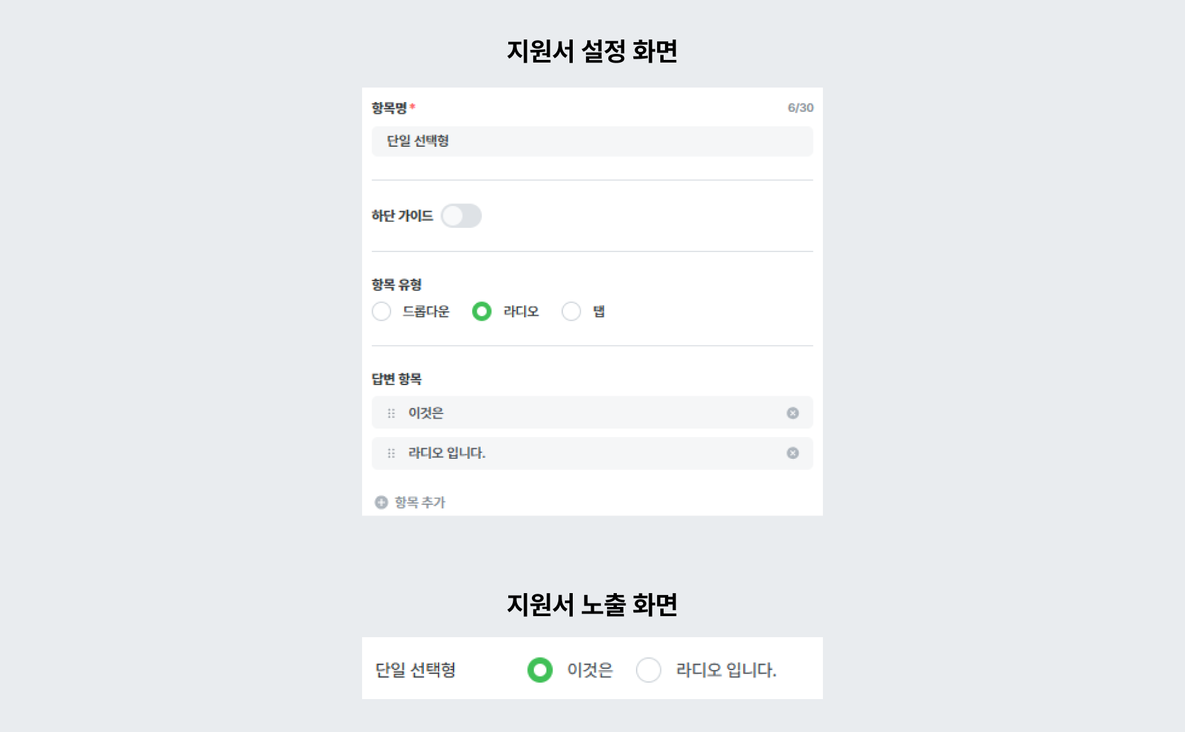Viewport: 1185px width, 732px height.
Task: Select the 드롬다운 item type
Action: pos(382,311)
